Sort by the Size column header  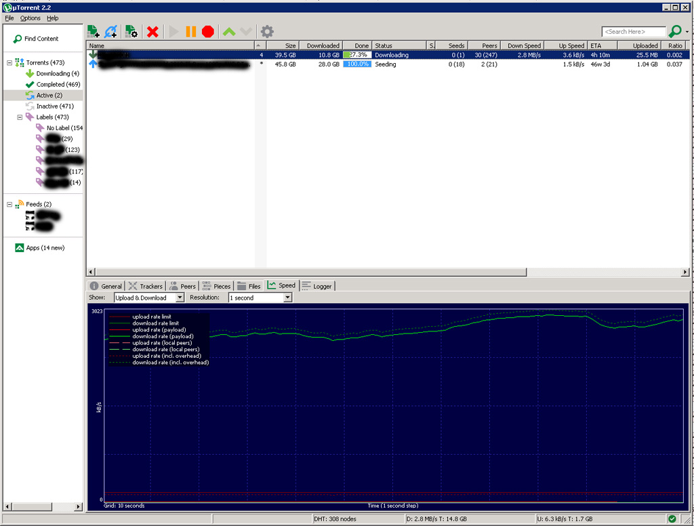pos(283,45)
